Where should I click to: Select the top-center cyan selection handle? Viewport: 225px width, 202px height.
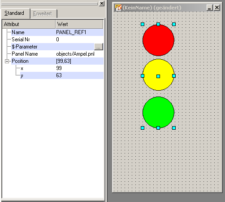(x=158, y=24)
